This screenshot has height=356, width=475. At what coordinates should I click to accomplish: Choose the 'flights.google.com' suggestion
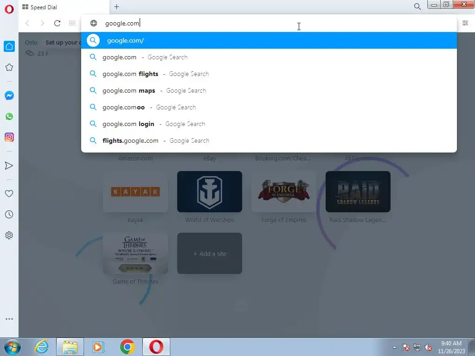click(269, 140)
